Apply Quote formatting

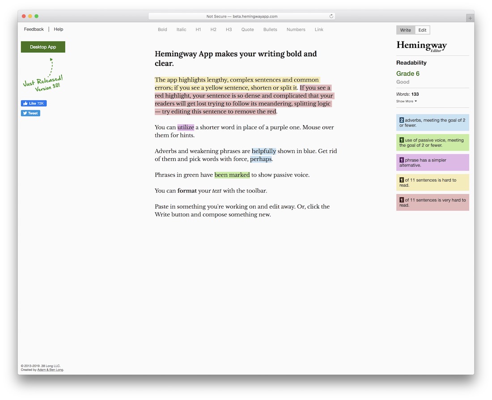coord(248,30)
